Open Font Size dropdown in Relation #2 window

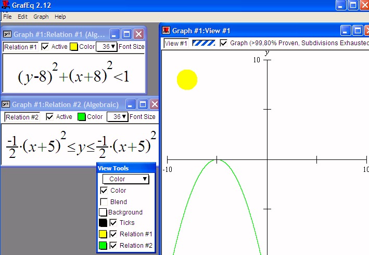pyautogui.click(x=118, y=117)
